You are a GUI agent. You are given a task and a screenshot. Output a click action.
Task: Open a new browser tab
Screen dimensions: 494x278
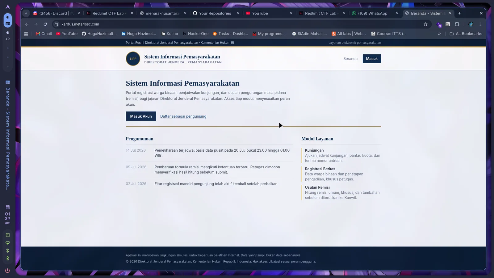(x=459, y=13)
